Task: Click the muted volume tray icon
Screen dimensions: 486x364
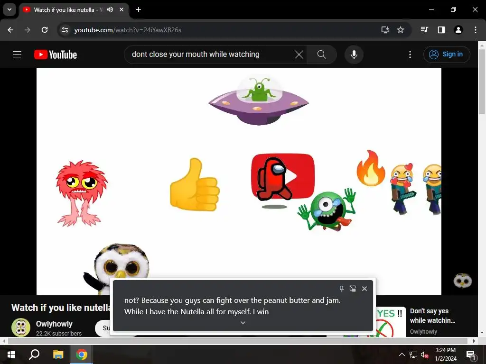Action: point(425,355)
